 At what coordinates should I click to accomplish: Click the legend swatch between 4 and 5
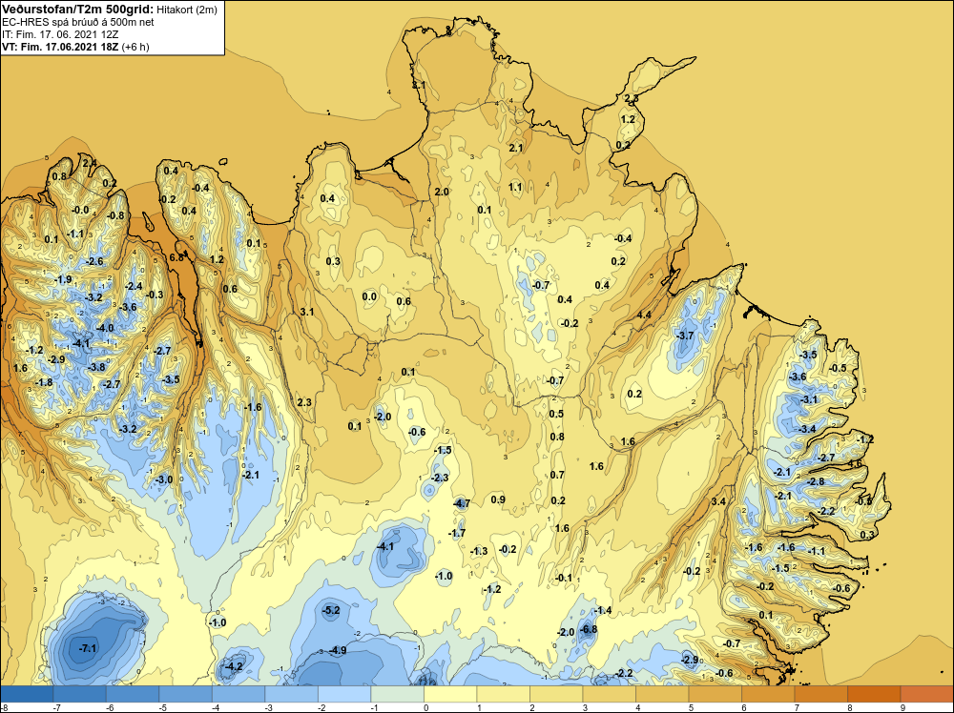click(x=662, y=694)
